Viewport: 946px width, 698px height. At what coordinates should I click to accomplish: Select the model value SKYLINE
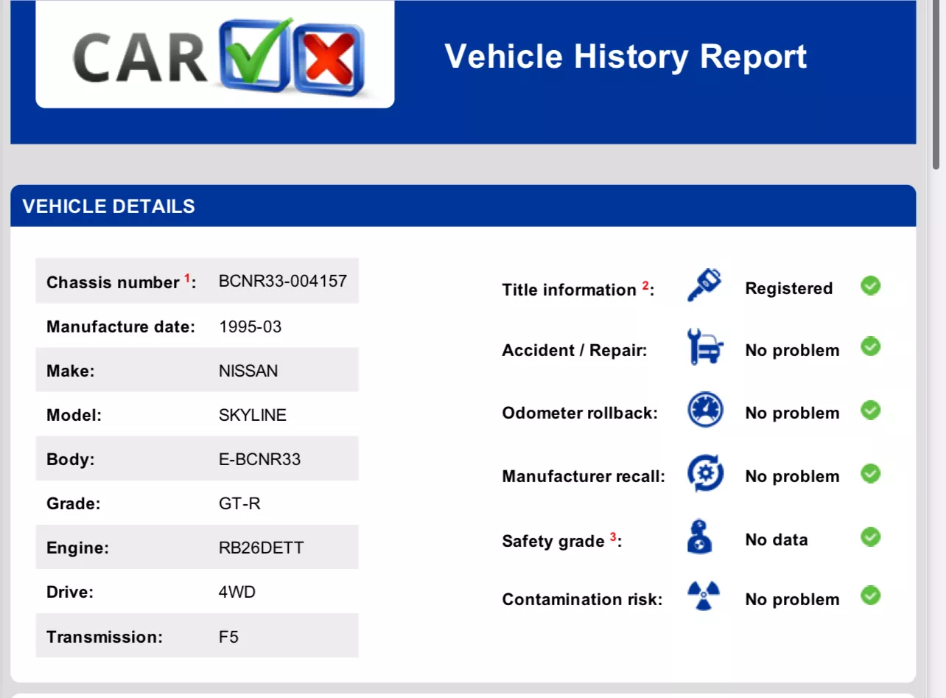[253, 415]
